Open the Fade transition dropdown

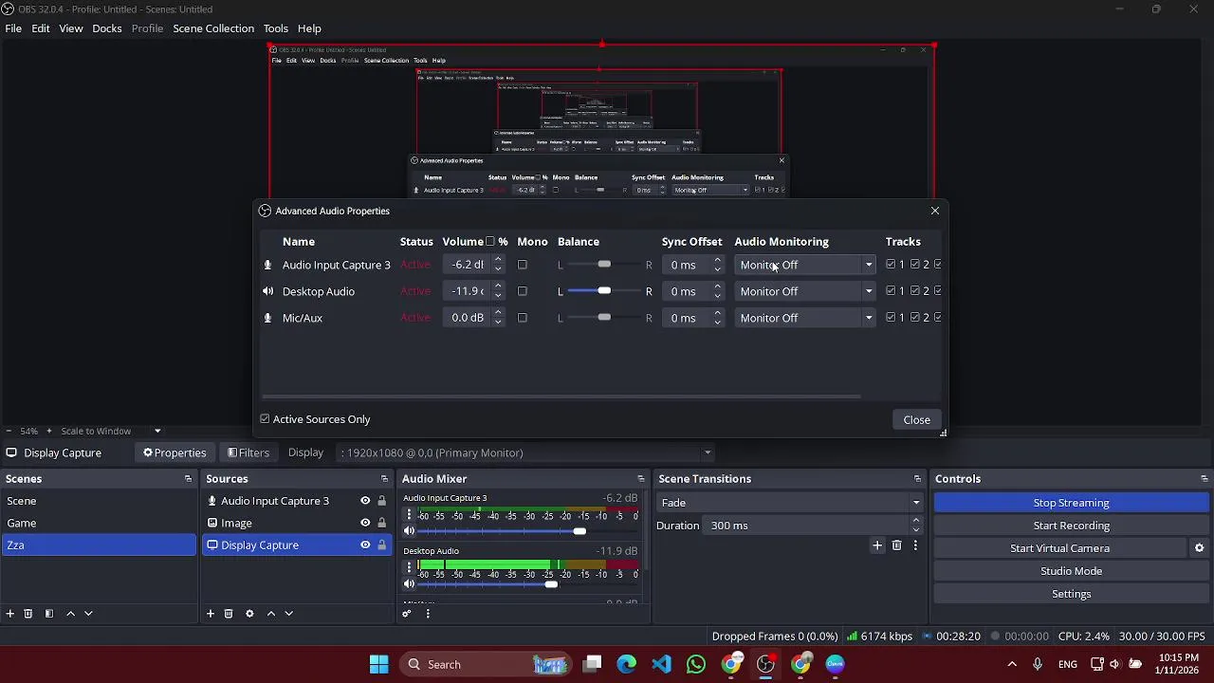790,503
